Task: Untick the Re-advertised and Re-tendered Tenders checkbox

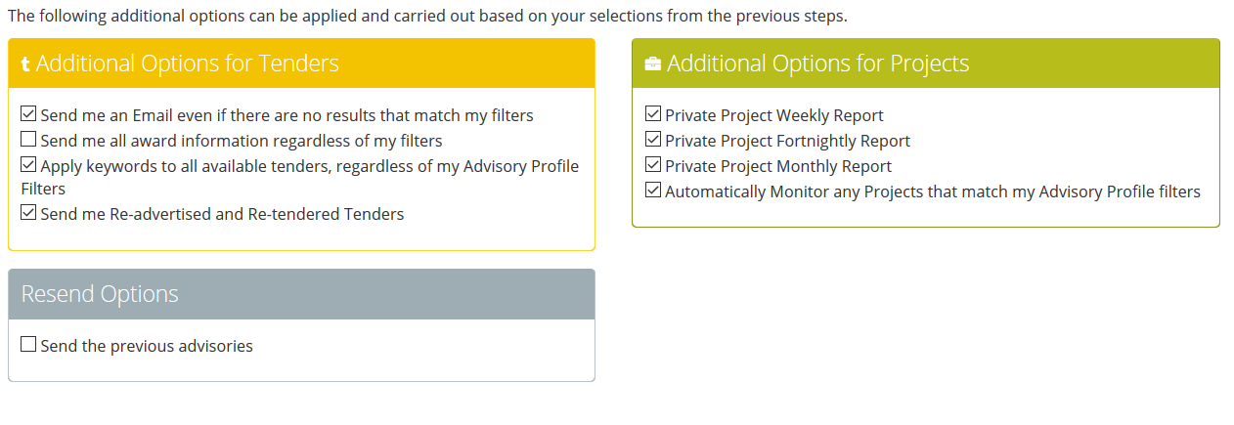Action: pos(28,212)
